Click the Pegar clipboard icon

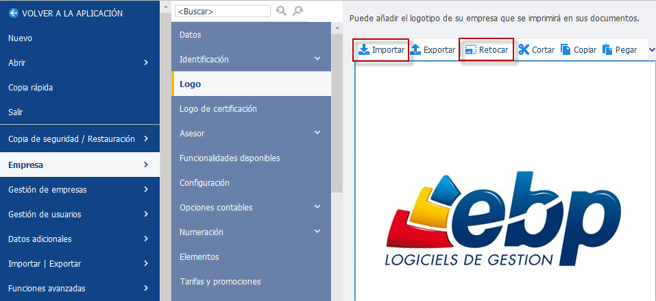click(x=607, y=50)
